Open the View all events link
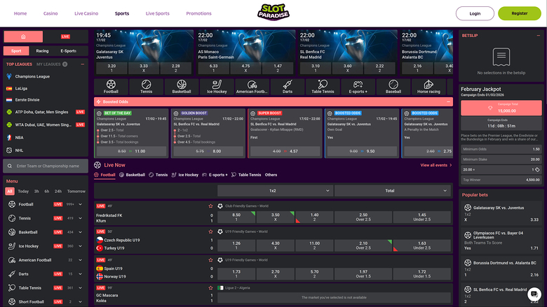The width and height of the screenshot is (547, 307). point(436,165)
